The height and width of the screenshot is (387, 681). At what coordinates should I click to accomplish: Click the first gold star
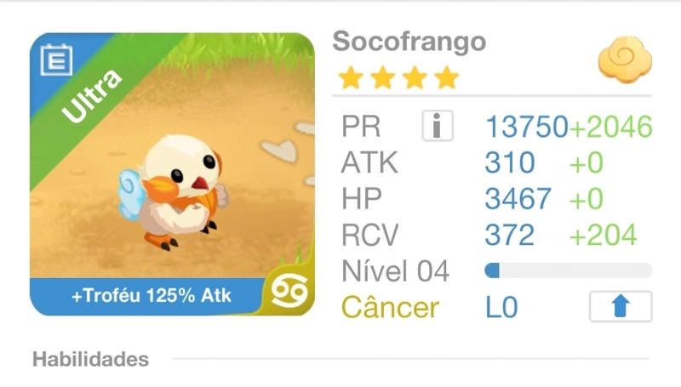(x=351, y=78)
